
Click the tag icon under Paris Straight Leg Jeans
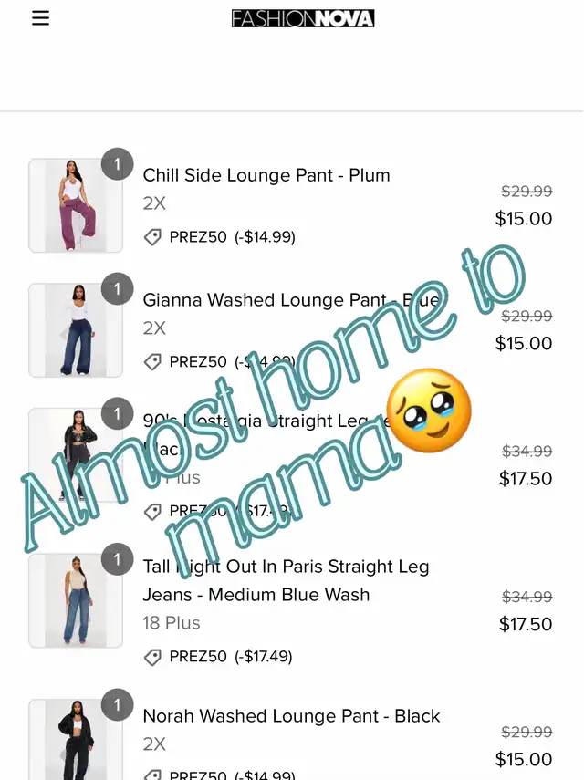[x=152, y=657]
